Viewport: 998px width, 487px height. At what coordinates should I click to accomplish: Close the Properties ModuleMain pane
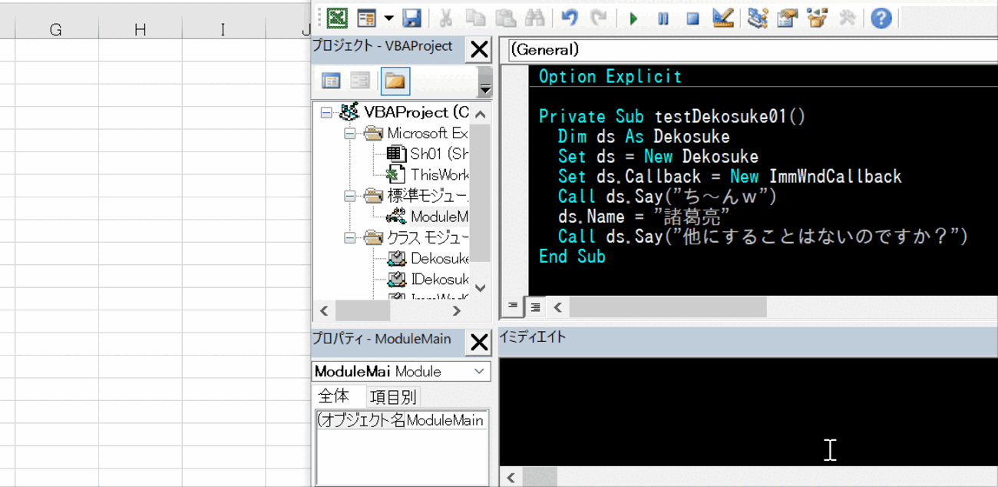click(x=479, y=343)
